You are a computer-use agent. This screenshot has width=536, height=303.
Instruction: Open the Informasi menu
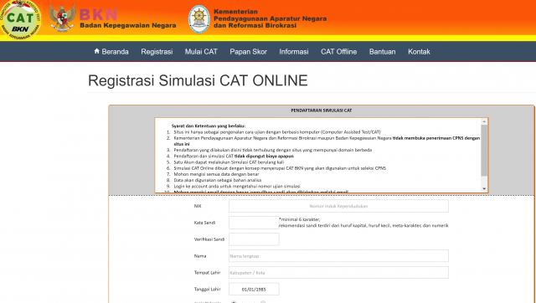[294, 52]
